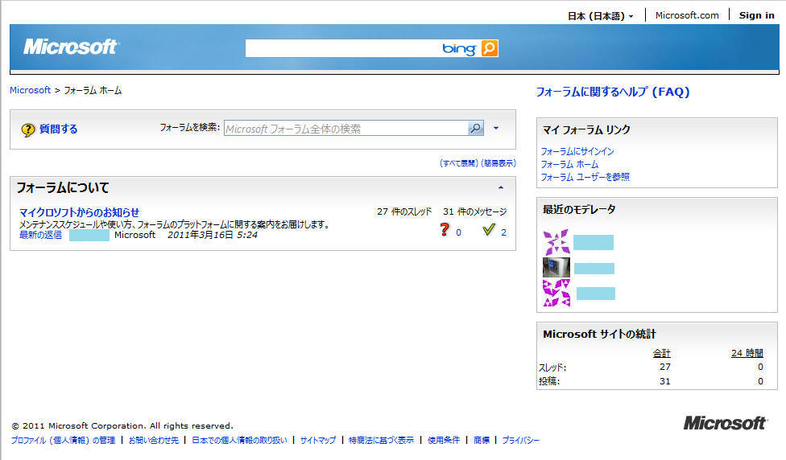Open the first moderator avatar
This screenshot has height=460, width=786.
coord(556,242)
